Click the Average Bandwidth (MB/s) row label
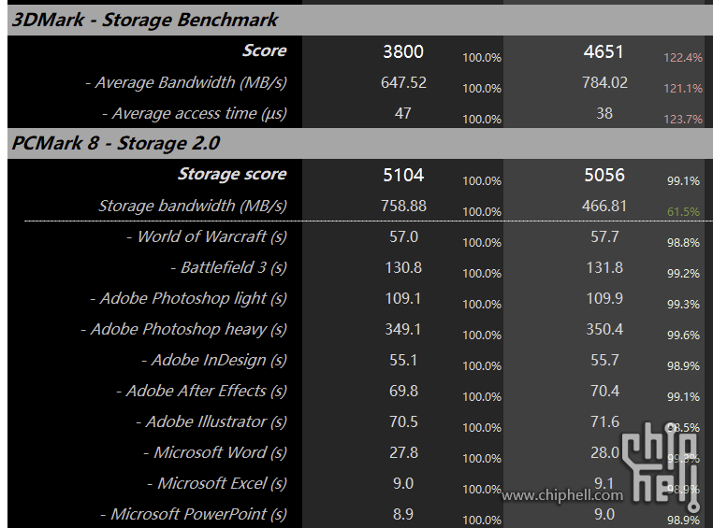This screenshot has height=528, width=713. tap(185, 82)
